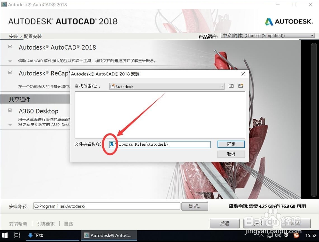The image size is (319, 242).
Task: Open Task View from the taskbar
Action: 17,235
